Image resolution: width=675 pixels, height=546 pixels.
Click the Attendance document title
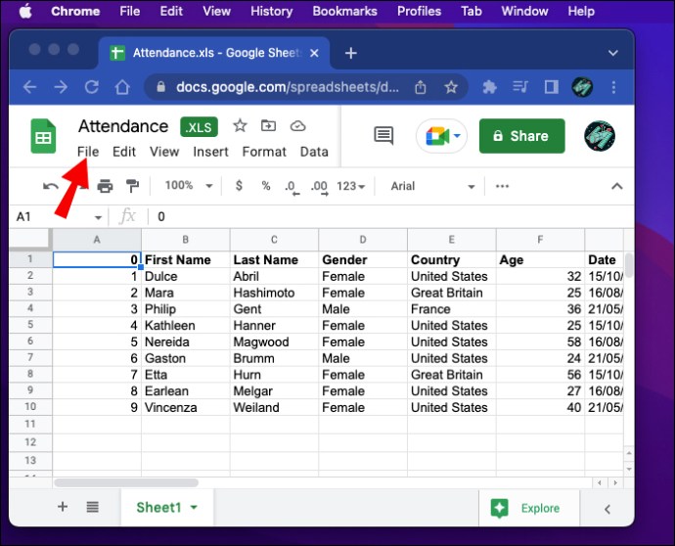[123, 126]
